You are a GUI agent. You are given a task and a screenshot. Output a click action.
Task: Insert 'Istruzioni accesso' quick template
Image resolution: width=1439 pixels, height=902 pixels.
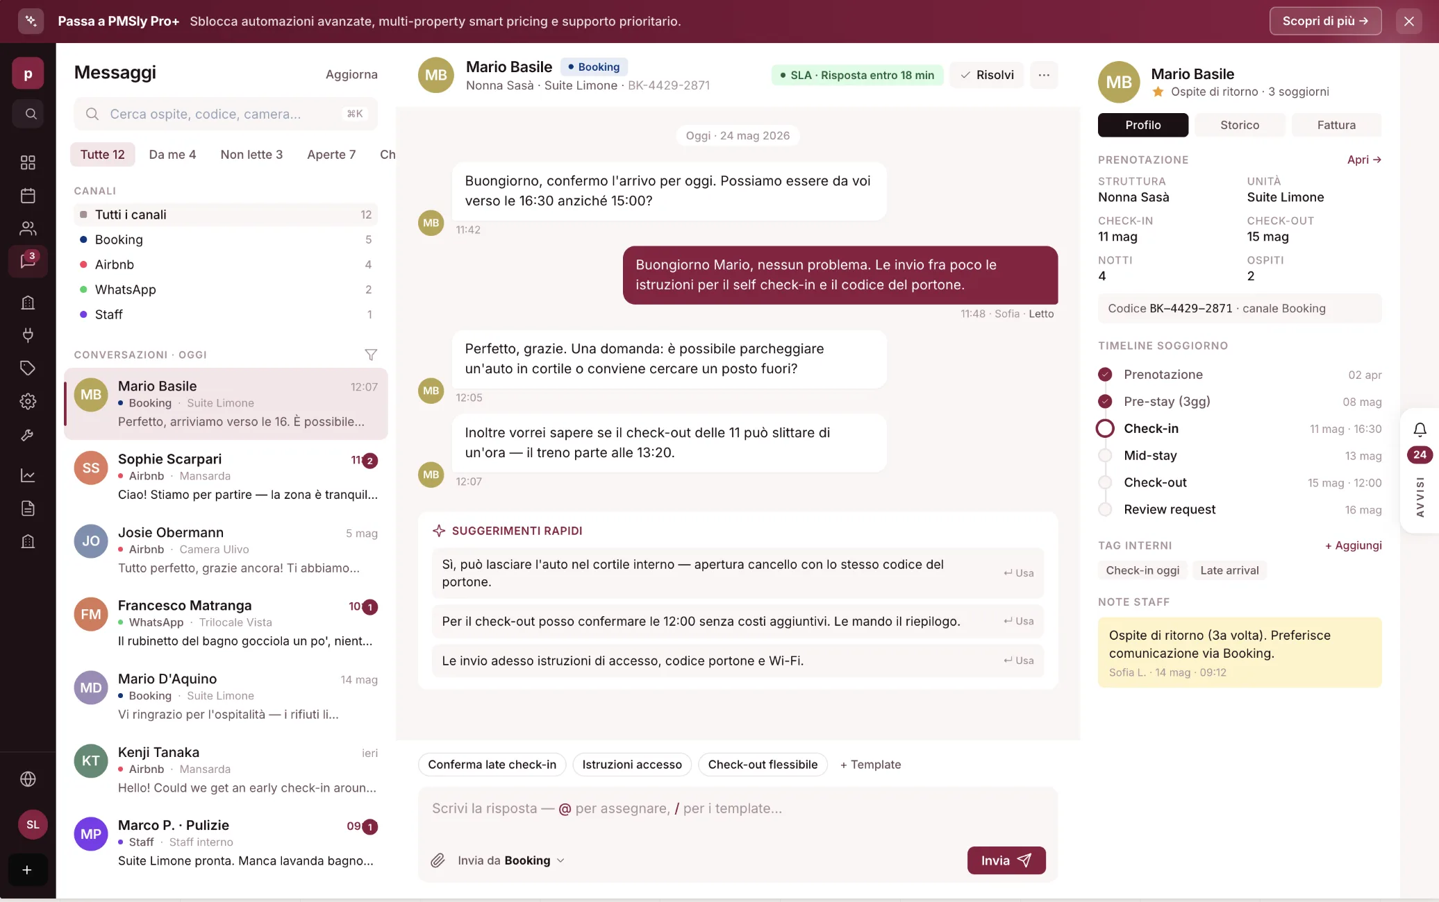pos(632,765)
